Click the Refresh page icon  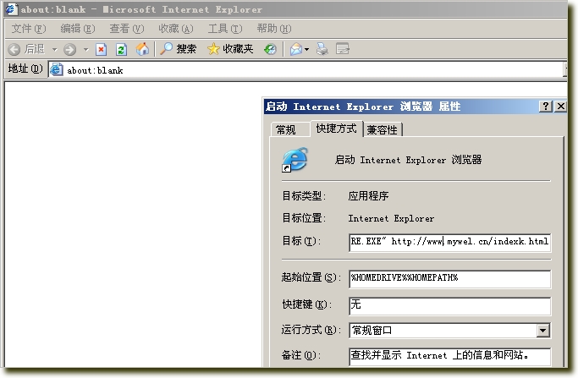(121, 49)
